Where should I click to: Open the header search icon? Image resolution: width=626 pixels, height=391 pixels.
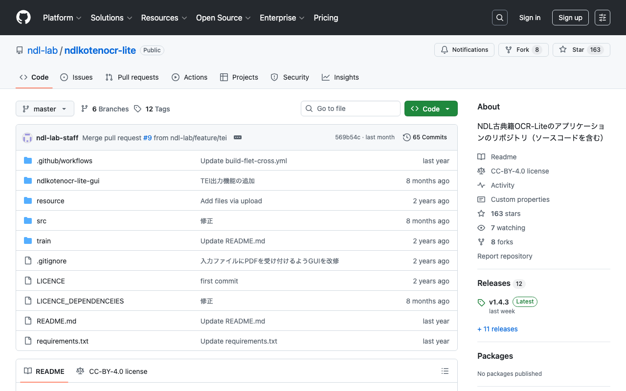coord(499,17)
